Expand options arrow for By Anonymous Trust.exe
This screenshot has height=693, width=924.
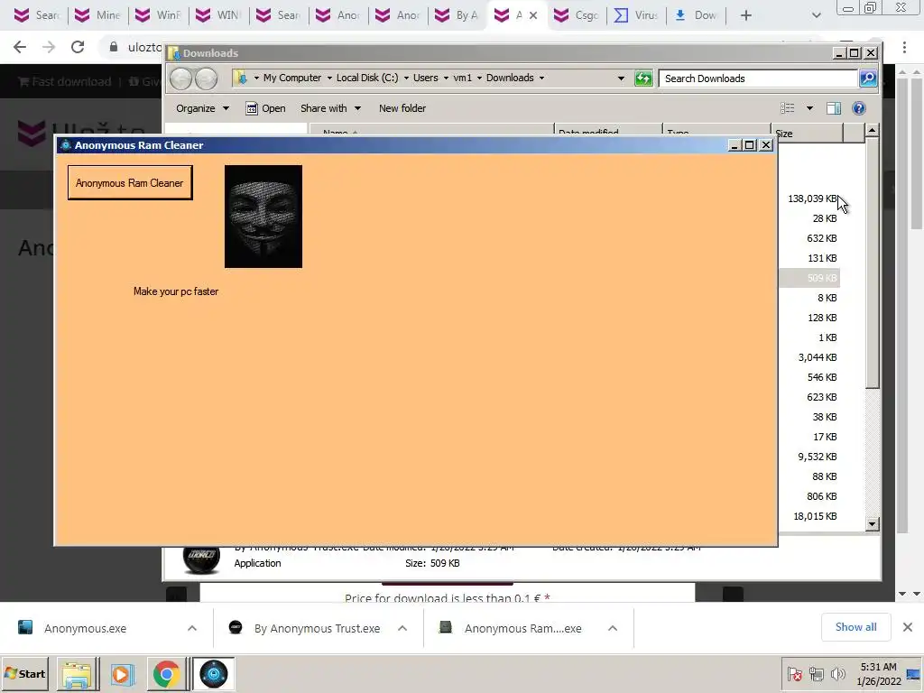coord(402,629)
